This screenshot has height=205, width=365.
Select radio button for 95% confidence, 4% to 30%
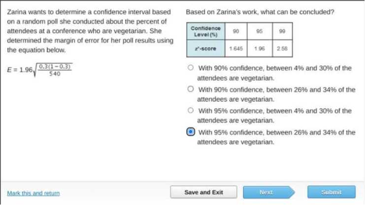click(x=191, y=110)
